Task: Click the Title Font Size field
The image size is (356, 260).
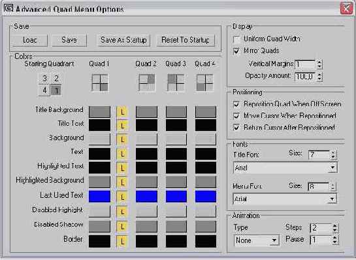Action: click(319, 155)
